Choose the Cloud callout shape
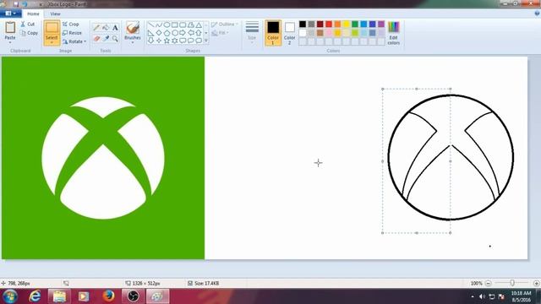 (199, 41)
